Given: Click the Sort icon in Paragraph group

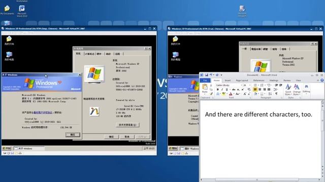Looking at the screenshot, I should click(x=270, y=94).
